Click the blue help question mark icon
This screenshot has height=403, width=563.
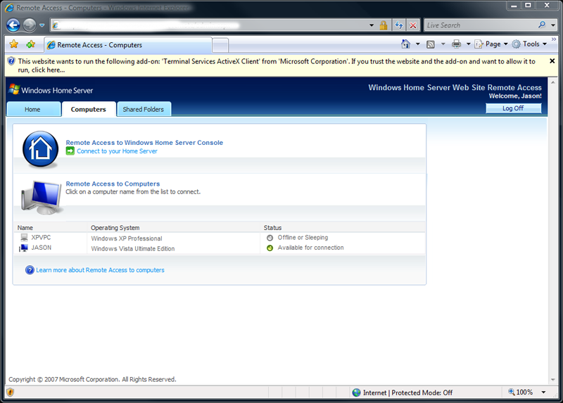[x=30, y=270]
